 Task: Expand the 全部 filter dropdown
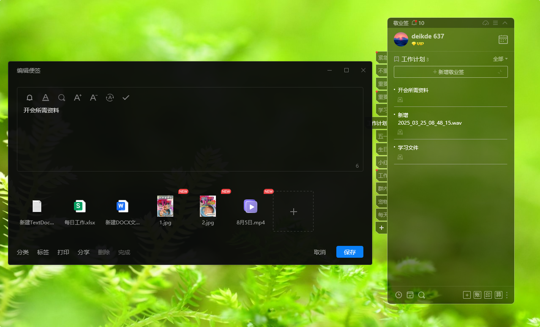point(500,59)
